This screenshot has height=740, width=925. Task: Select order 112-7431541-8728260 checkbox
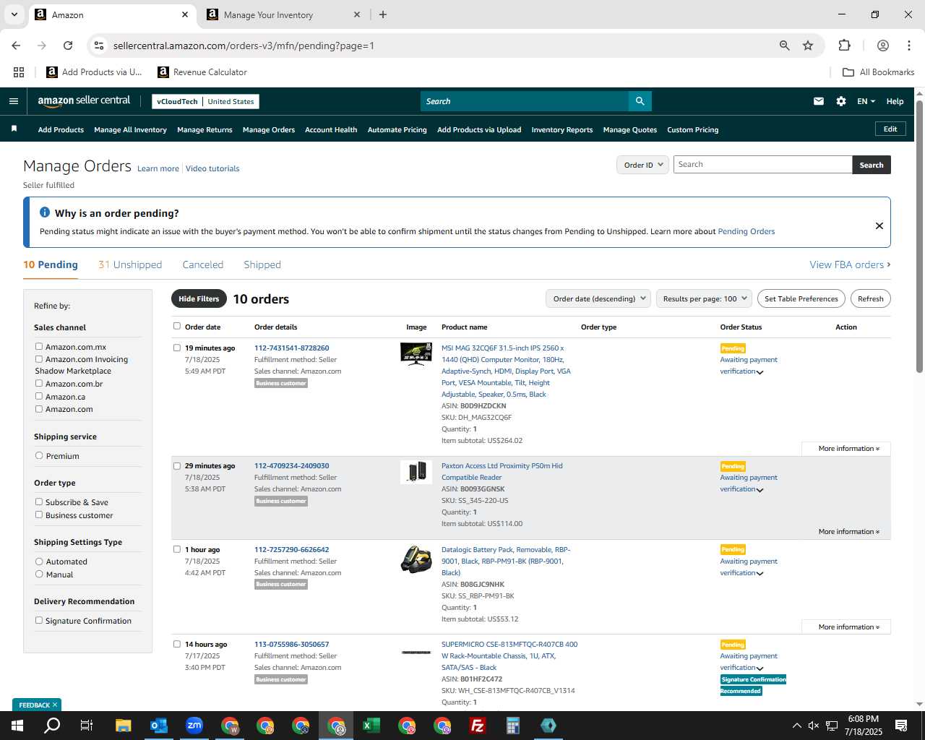tap(177, 348)
